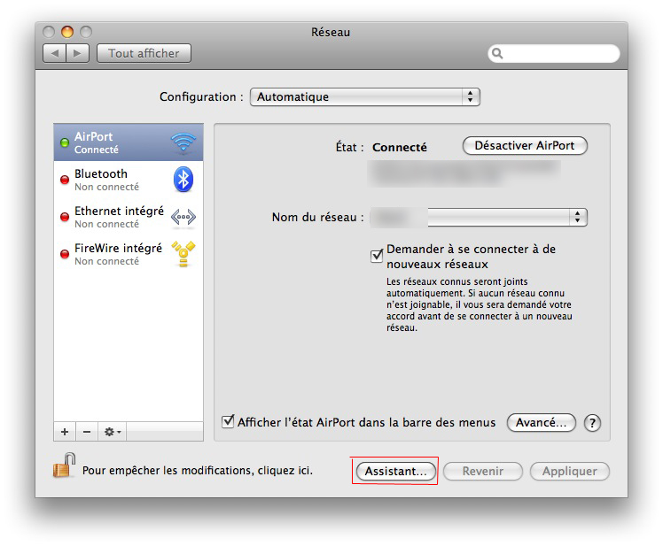Screen dimensions: 663x546
Task: Click the magnifier icon in the search field
Action: (497, 54)
